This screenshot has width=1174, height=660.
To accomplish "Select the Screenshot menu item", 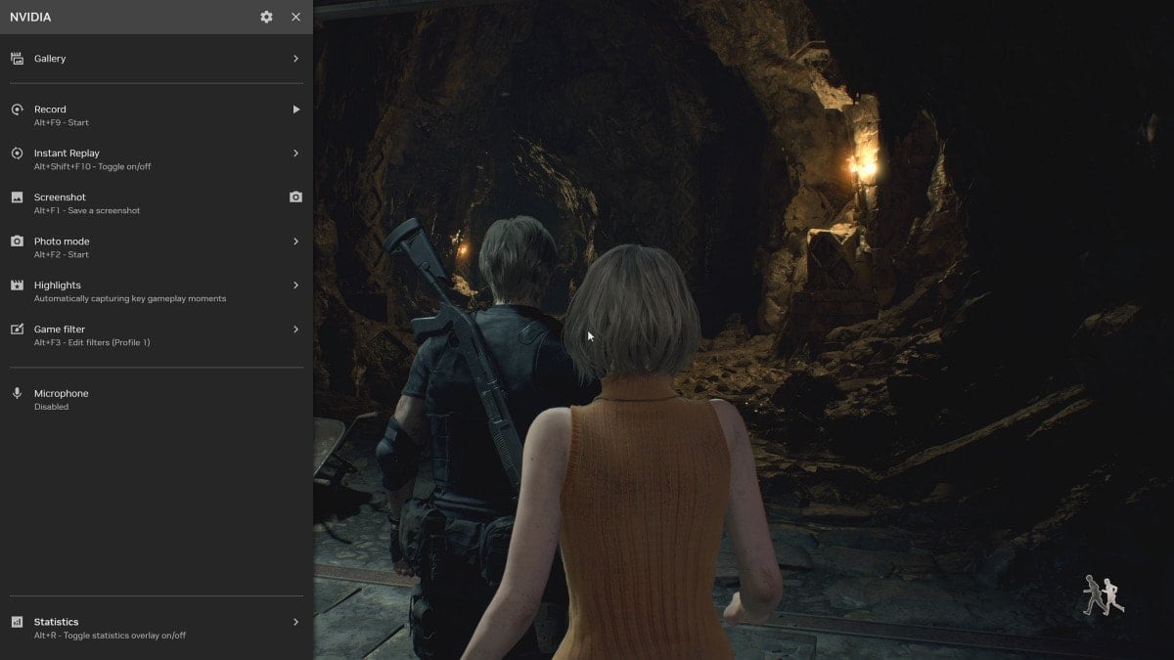I will (x=157, y=203).
